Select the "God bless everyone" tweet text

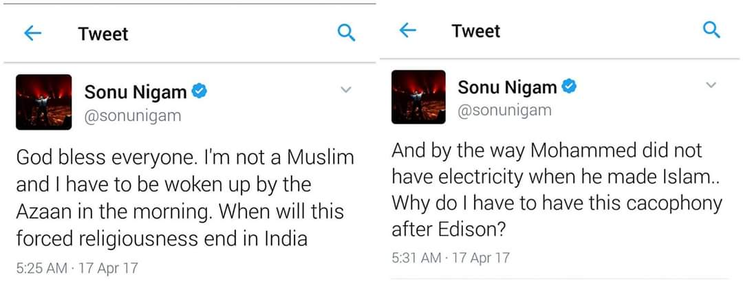[x=184, y=198]
